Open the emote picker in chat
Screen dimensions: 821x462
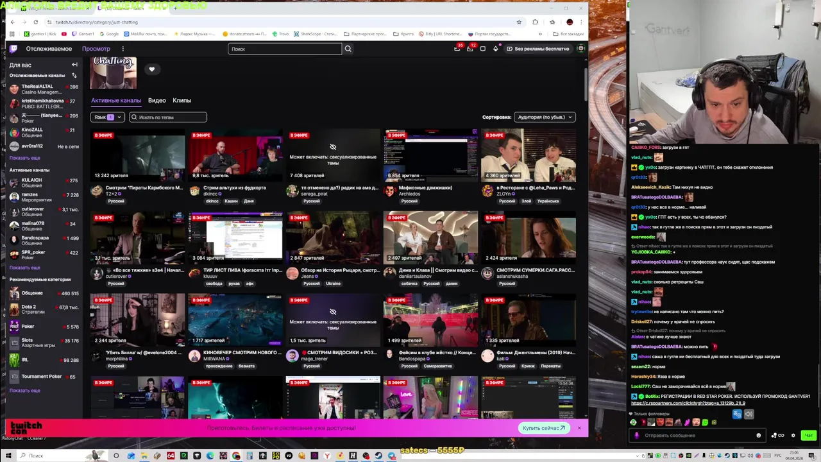(759, 435)
